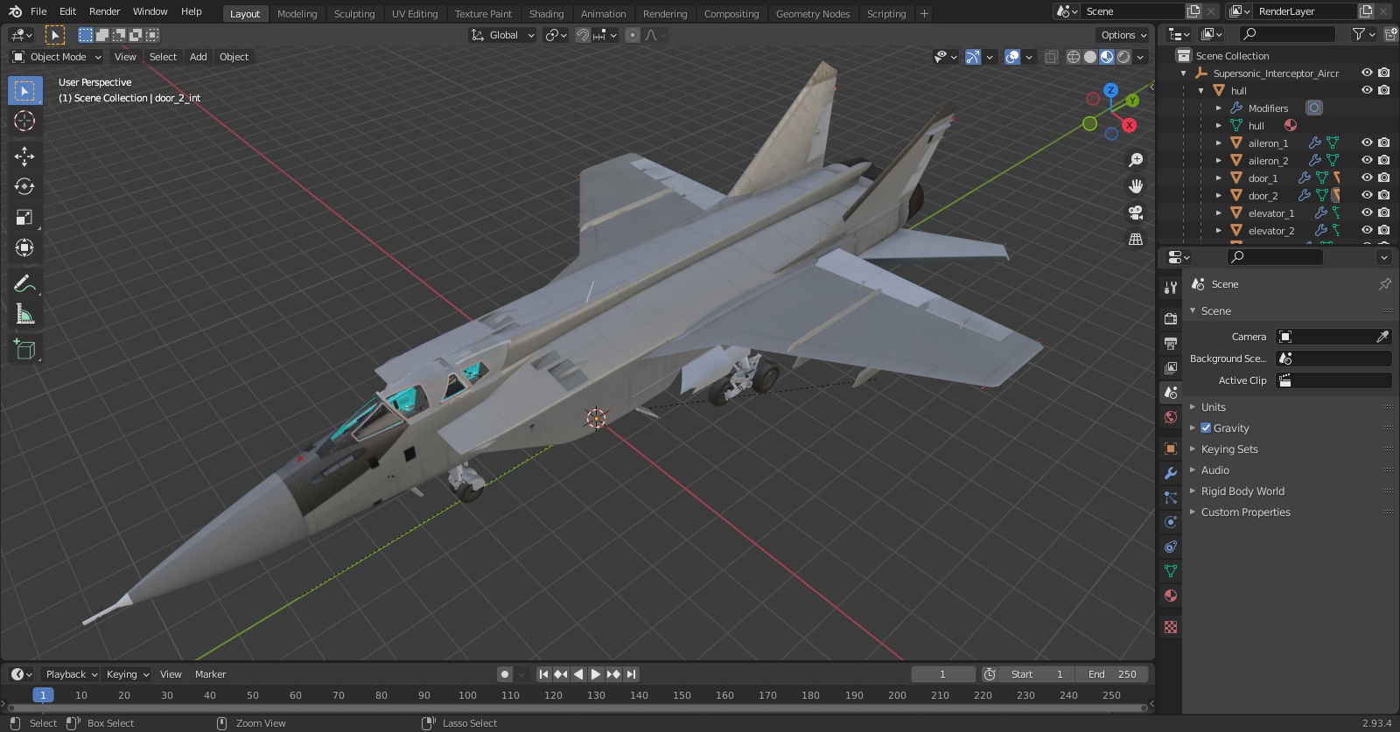Click the Marker timeline menu
The height and width of the screenshot is (732, 1400).
(210, 674)
